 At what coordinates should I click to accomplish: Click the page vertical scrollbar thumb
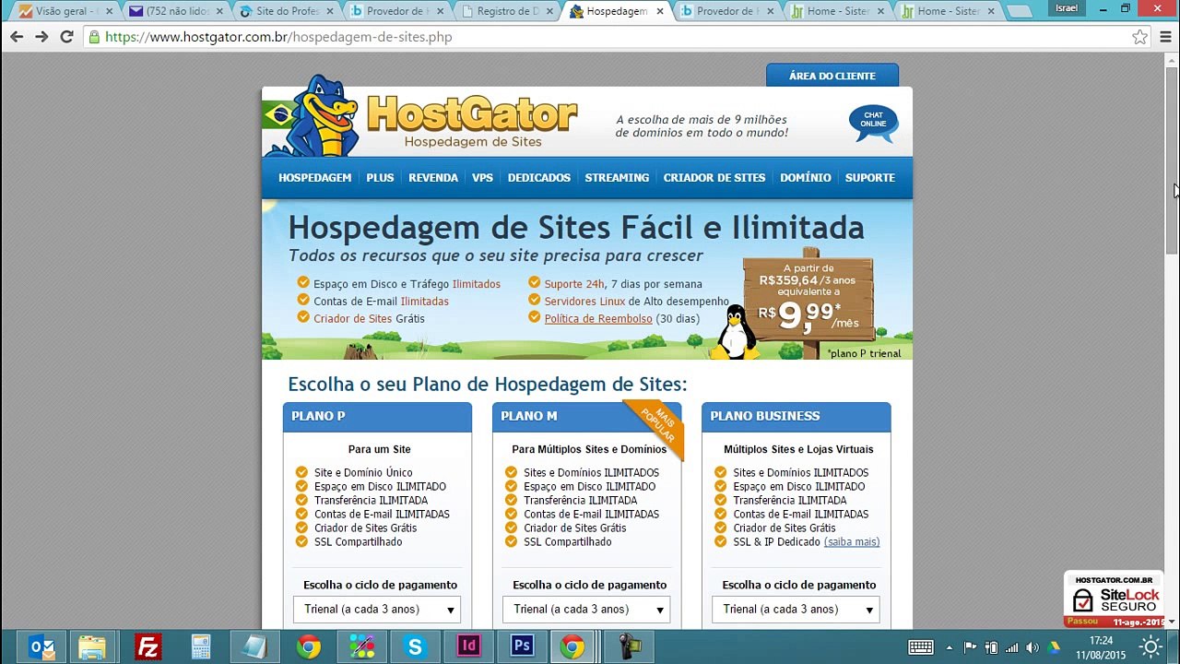[x=1172, y=160]
